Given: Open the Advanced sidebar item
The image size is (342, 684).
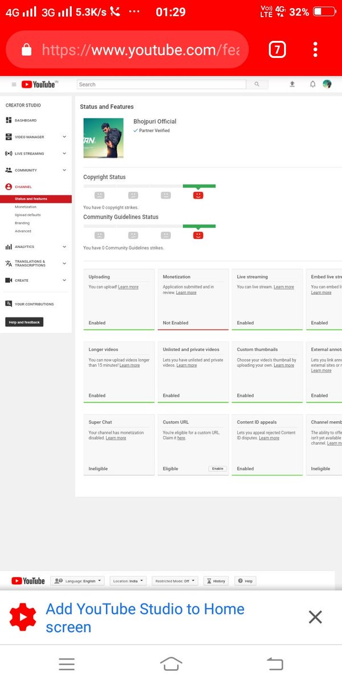Looking at the screenshot, I should tap(23, 231).
